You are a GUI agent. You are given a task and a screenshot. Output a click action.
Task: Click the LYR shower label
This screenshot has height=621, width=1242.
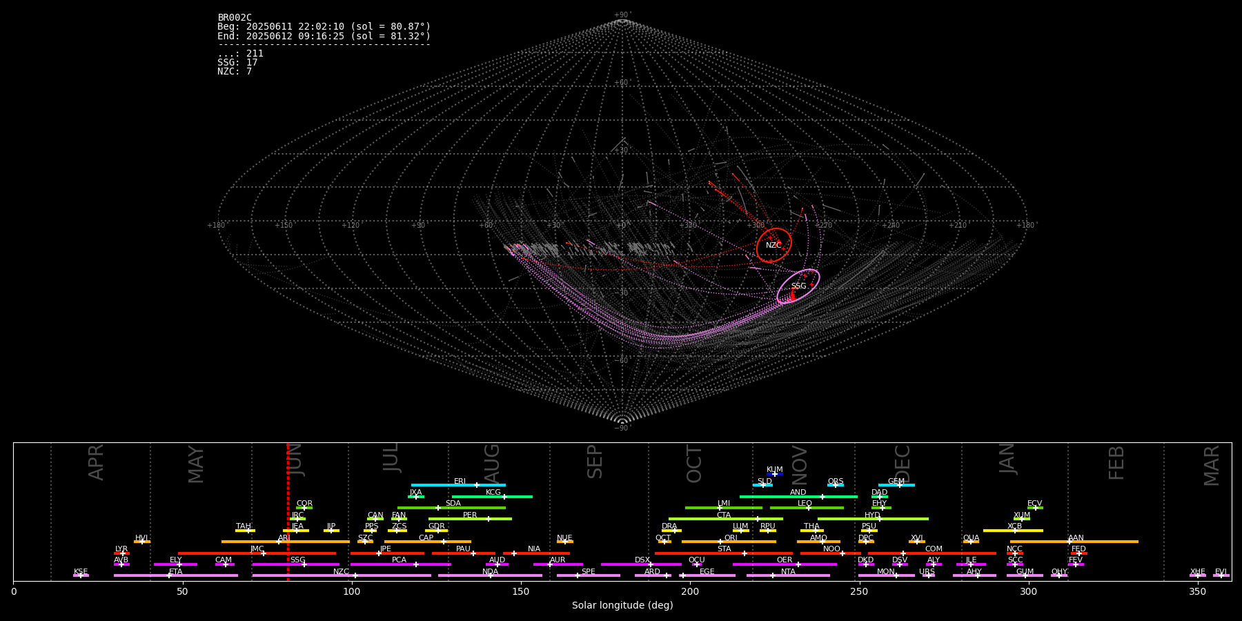pos(121,549)
